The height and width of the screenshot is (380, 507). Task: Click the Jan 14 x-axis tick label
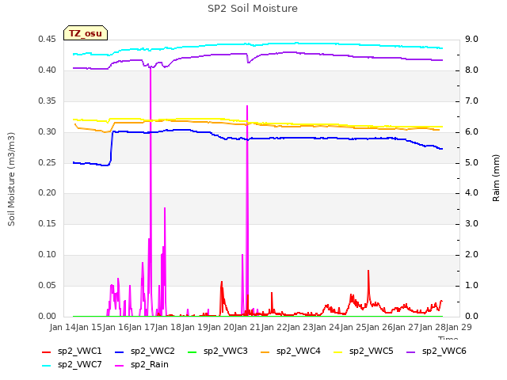click(x=63, y=327)
